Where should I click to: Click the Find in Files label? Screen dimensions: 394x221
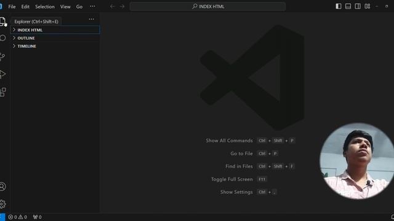tap(239, 166)
